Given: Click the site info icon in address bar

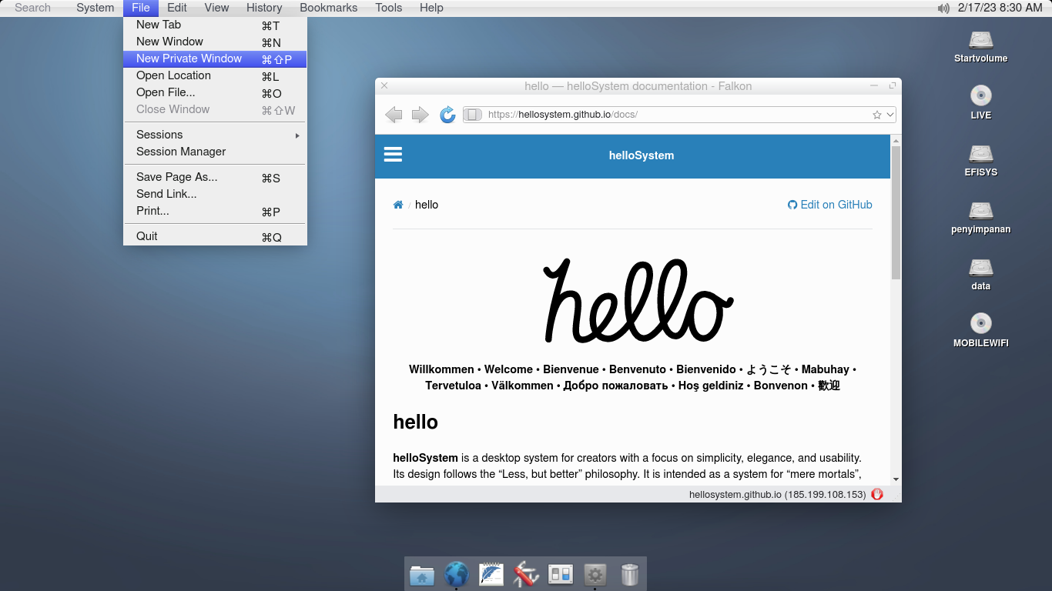Looking at the screenshot, I should (x=474, y=115).
